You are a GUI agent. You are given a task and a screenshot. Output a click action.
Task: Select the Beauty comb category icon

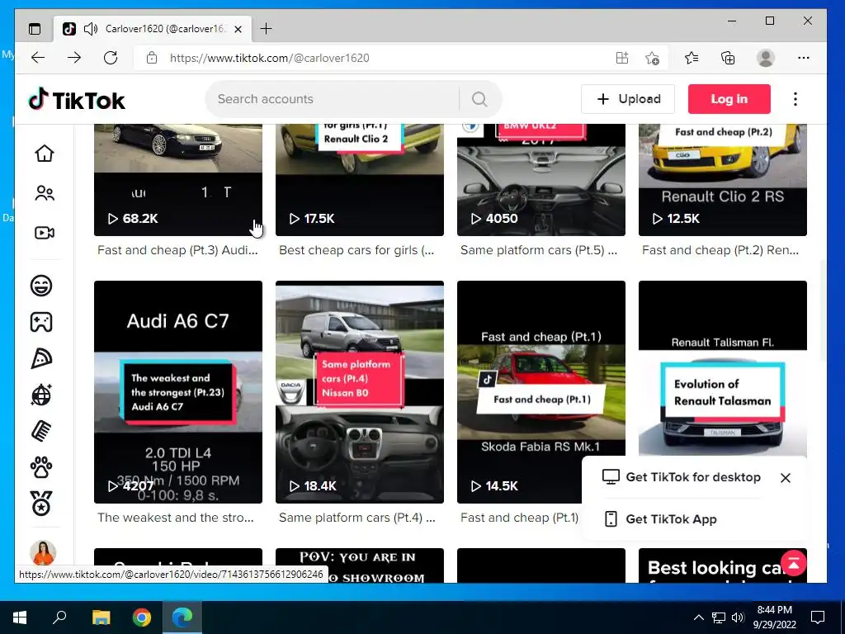[x=41, y=431]
